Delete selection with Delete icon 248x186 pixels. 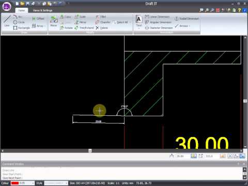(102, 28)
